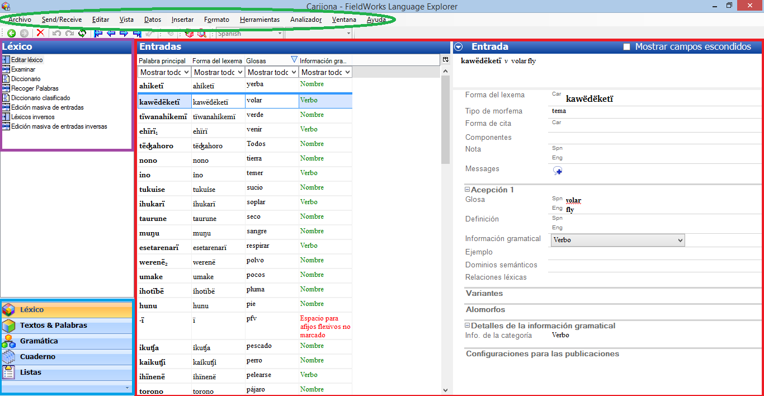Open the Formato menu

[x=216, y=20]
